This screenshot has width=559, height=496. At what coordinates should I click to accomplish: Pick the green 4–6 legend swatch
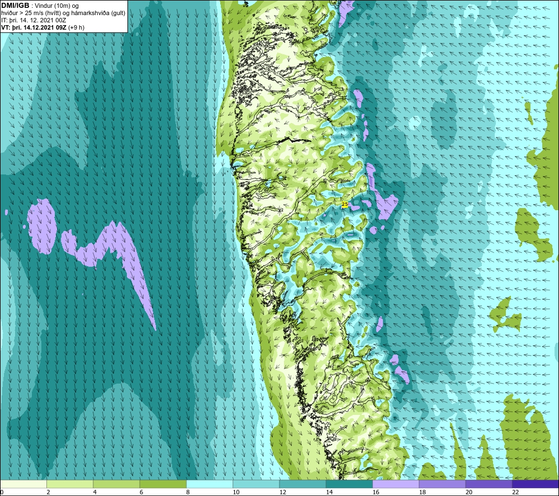tap(117, 484)
